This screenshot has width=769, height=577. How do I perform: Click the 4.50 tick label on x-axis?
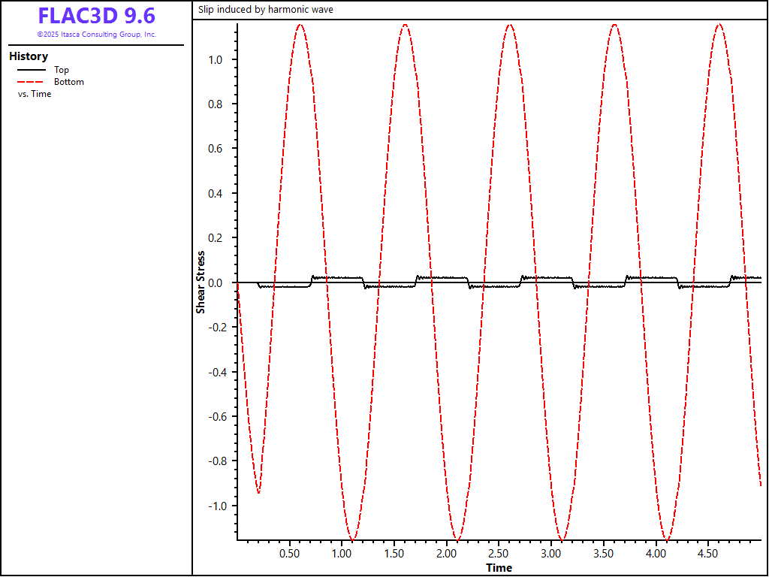tap(709, 554)
